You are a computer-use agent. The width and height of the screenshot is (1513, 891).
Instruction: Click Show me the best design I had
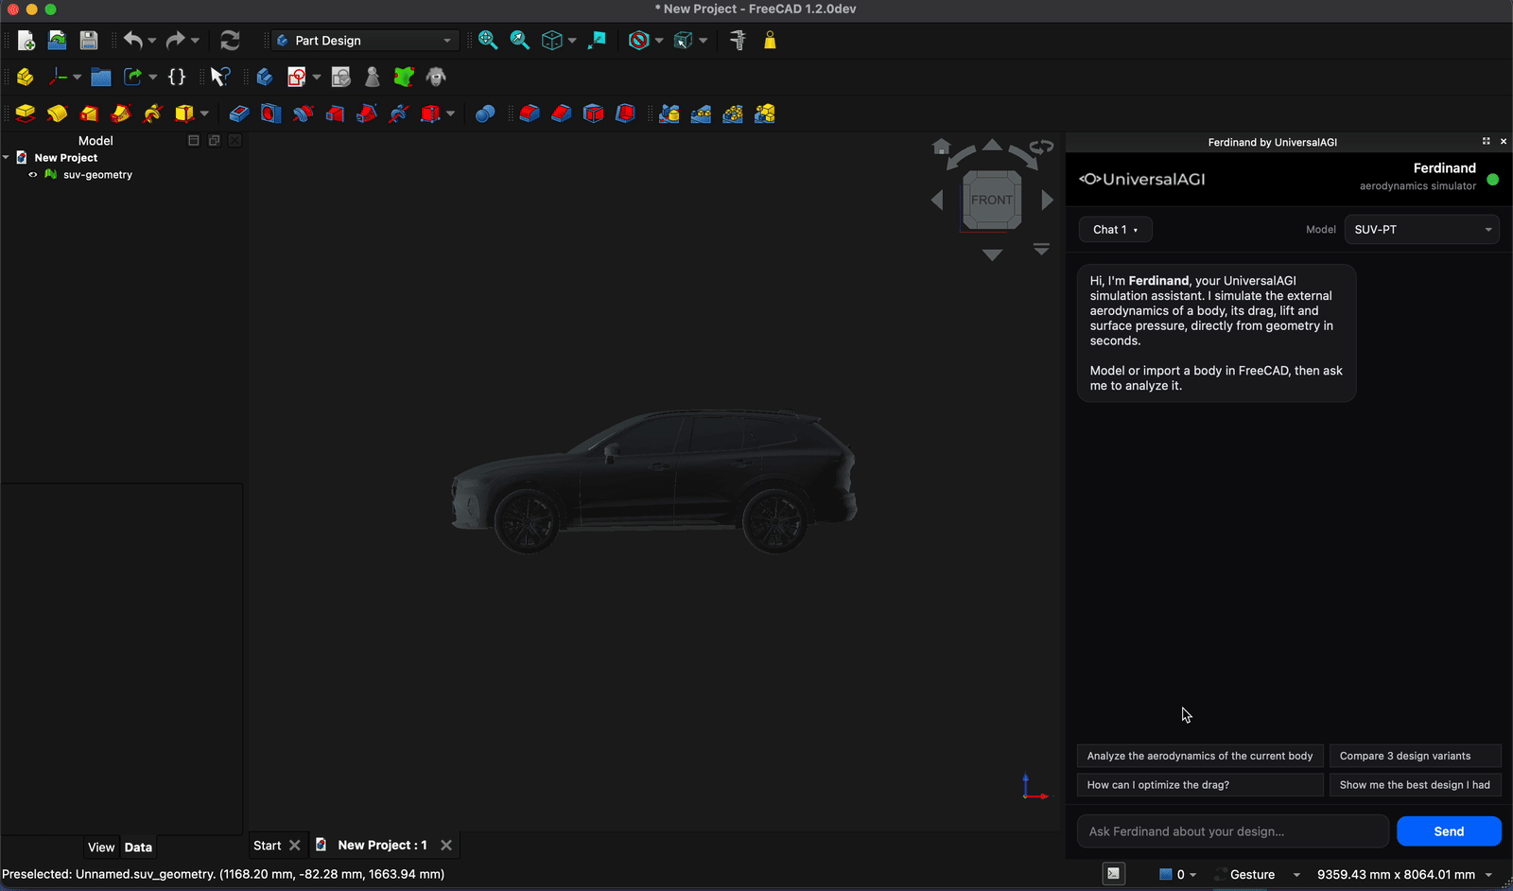point(1416,785)
